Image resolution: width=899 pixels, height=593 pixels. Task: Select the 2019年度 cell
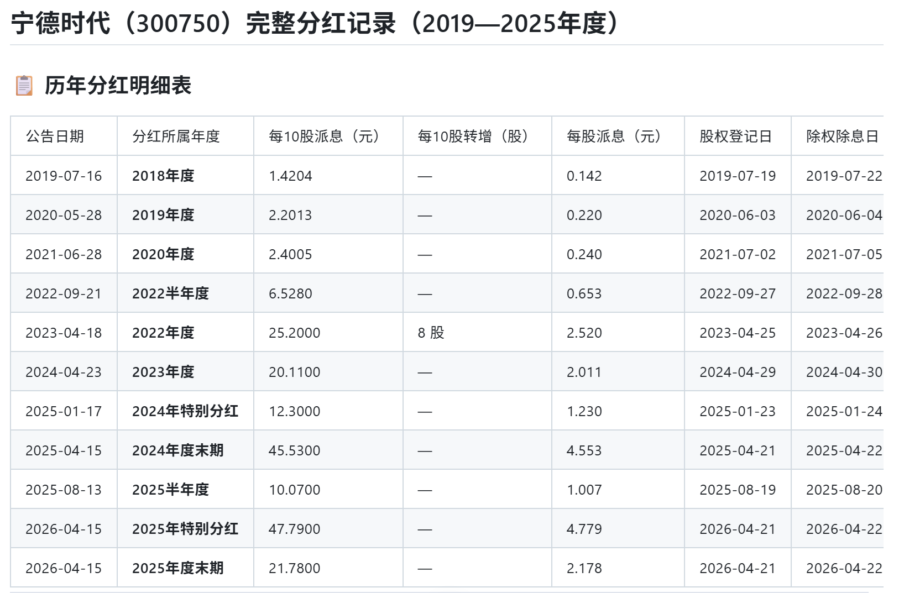pos(163,215)
